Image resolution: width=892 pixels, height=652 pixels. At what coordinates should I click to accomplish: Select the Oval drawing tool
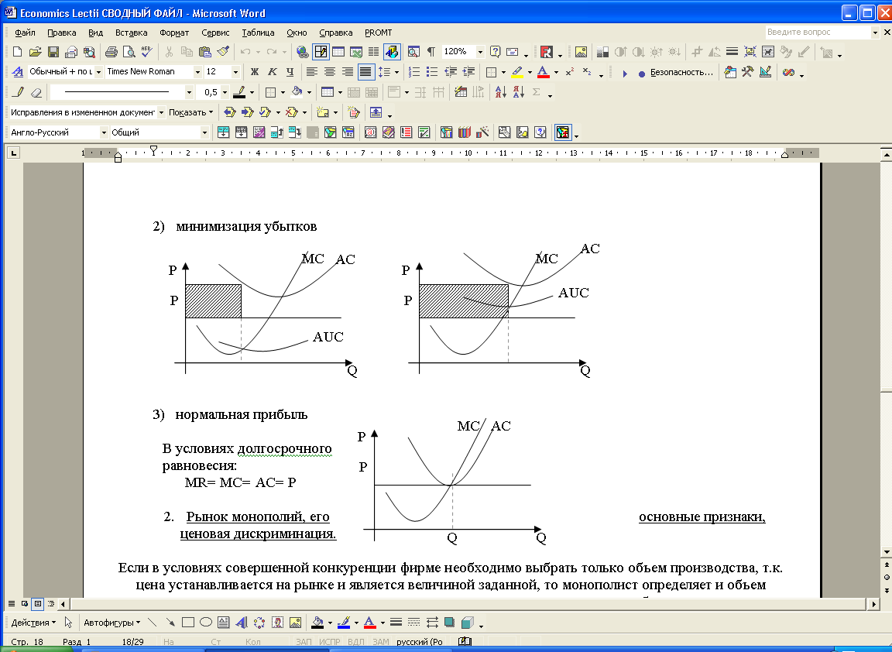(206, 623)
